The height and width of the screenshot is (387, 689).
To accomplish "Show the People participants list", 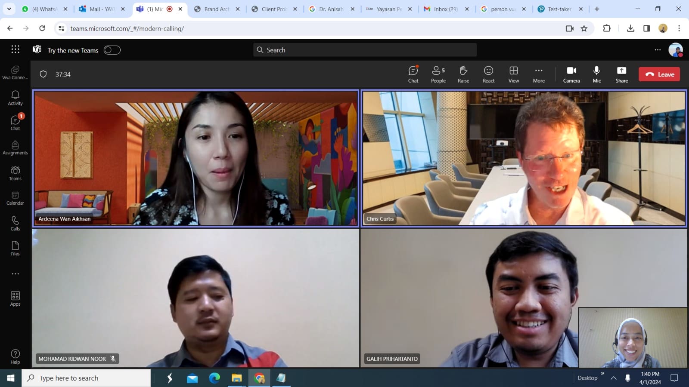I will tap(438, 74).
